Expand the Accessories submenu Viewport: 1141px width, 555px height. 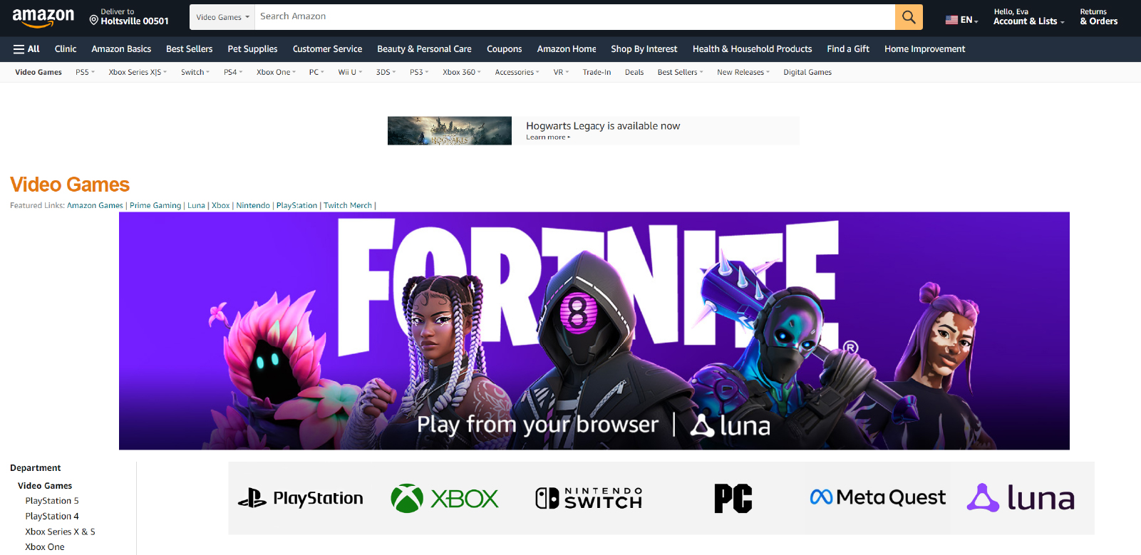coord(517,72)
